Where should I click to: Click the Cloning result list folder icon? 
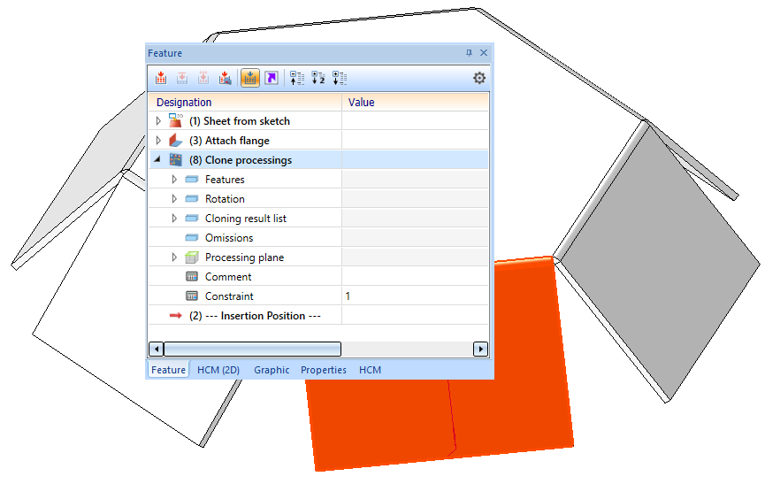click(x=192, y=218)
